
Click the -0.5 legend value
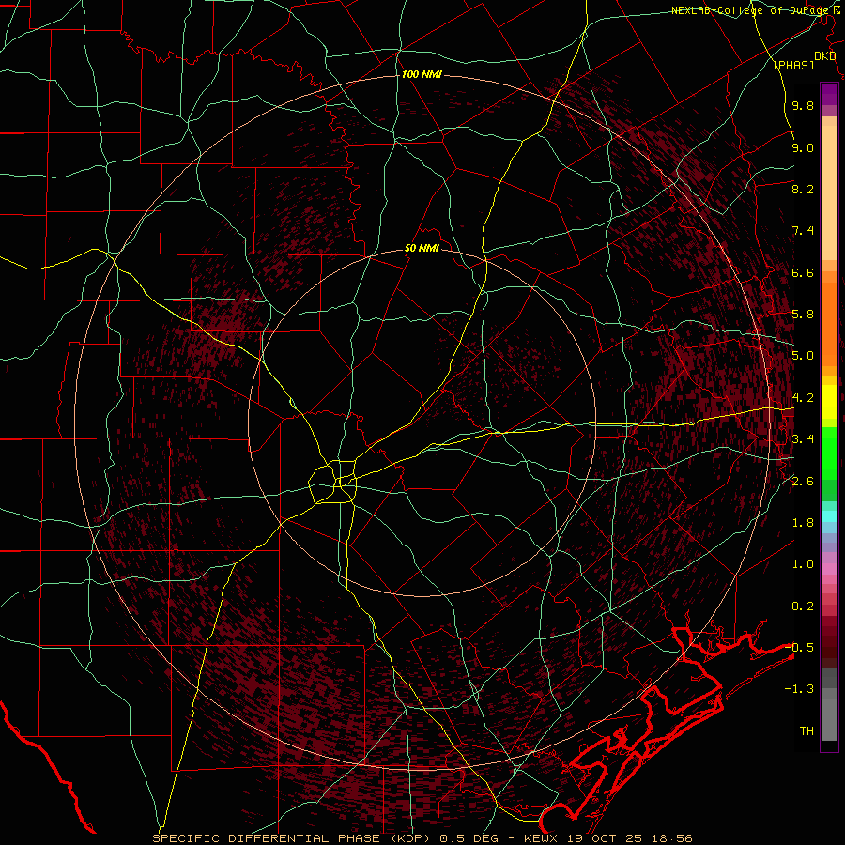coord(799,647)
